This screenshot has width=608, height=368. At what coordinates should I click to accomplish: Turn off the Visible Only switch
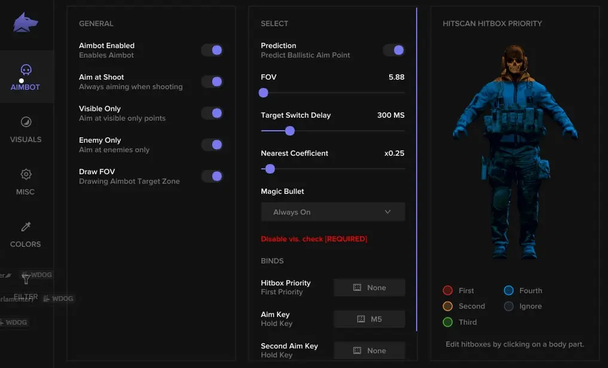point(212,113)
